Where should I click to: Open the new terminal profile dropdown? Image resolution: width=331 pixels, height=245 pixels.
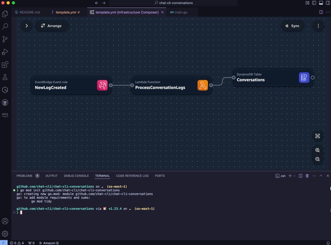click(x=295, y=176)
